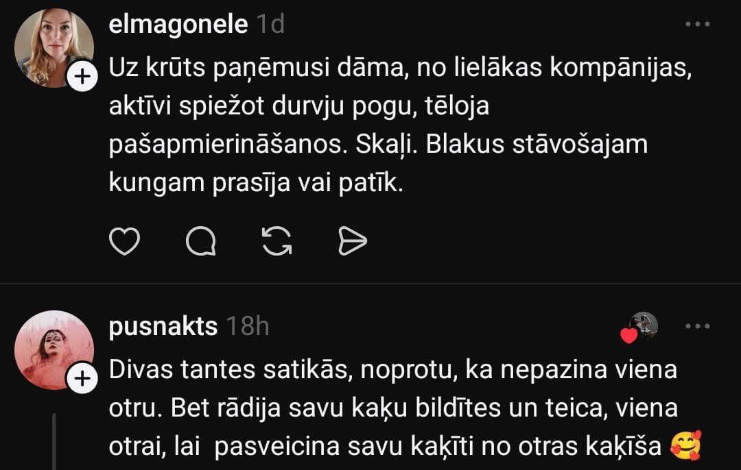Open elmagonele's profile via username
The height and width of the screenshot is (470, 741).
point(178,25)
